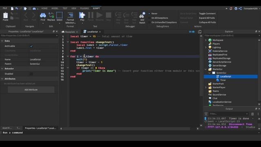Image resolution: width=261 pixels, height=147 pixels.
Task: Open the help question mark icon
Action: (236, 9)
